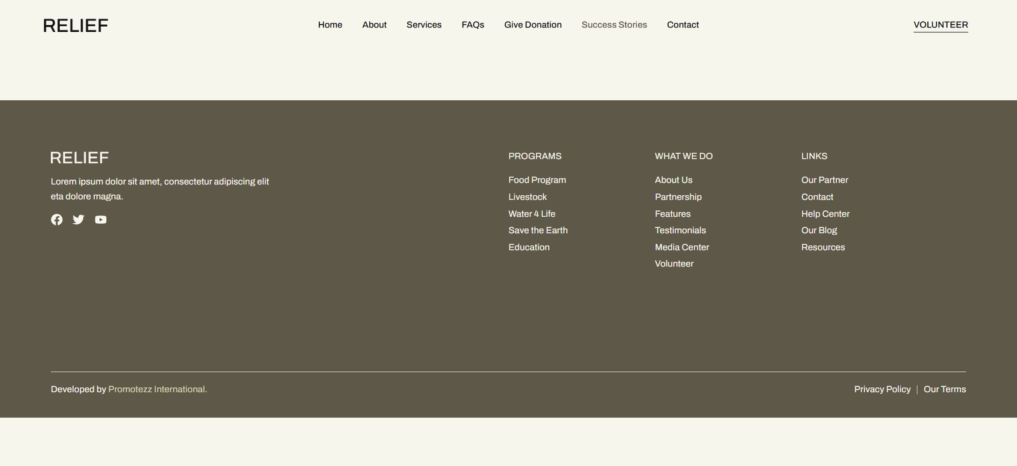Open the Home menu item

330,25
